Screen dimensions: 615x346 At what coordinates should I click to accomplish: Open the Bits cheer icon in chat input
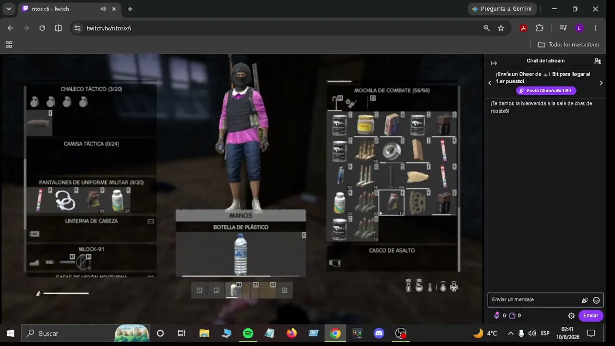point(585,300)
